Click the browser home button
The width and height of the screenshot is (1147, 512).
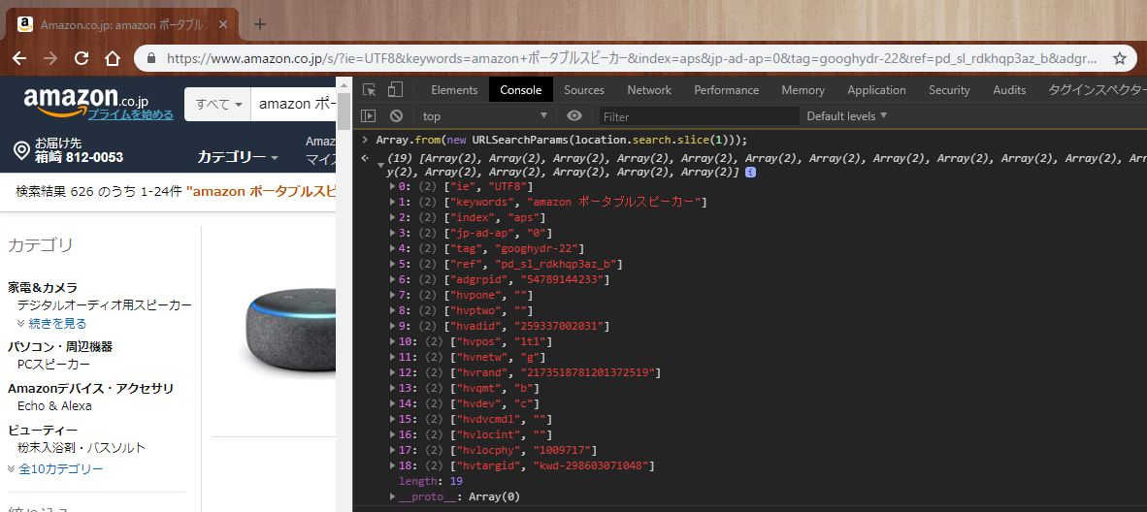coord(113,58)
